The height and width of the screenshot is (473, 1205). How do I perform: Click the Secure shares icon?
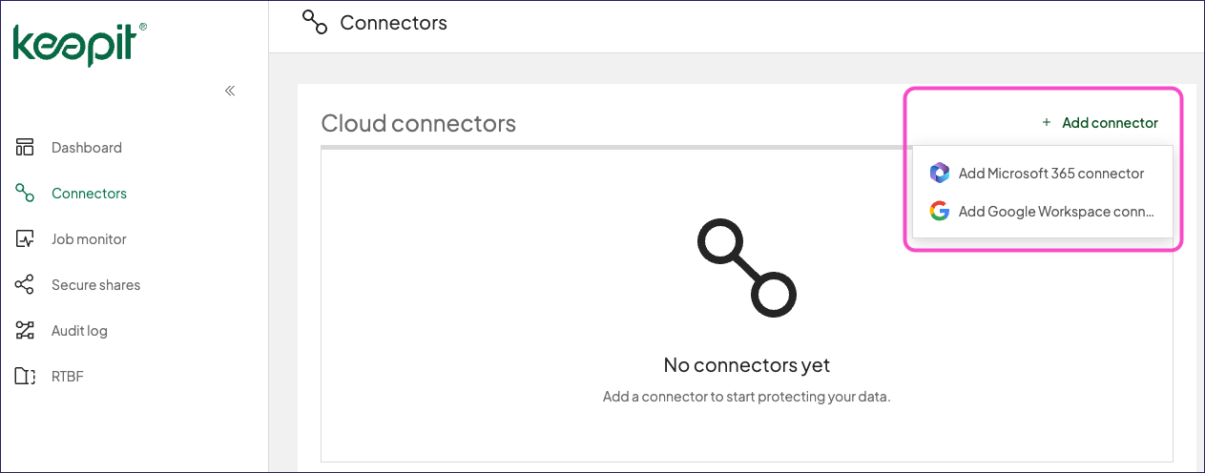click(x=25, y=284)
